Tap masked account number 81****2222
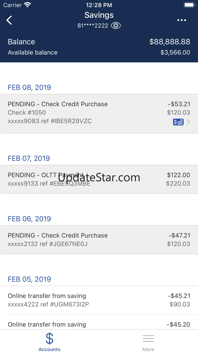 click(x=93, y=26)
